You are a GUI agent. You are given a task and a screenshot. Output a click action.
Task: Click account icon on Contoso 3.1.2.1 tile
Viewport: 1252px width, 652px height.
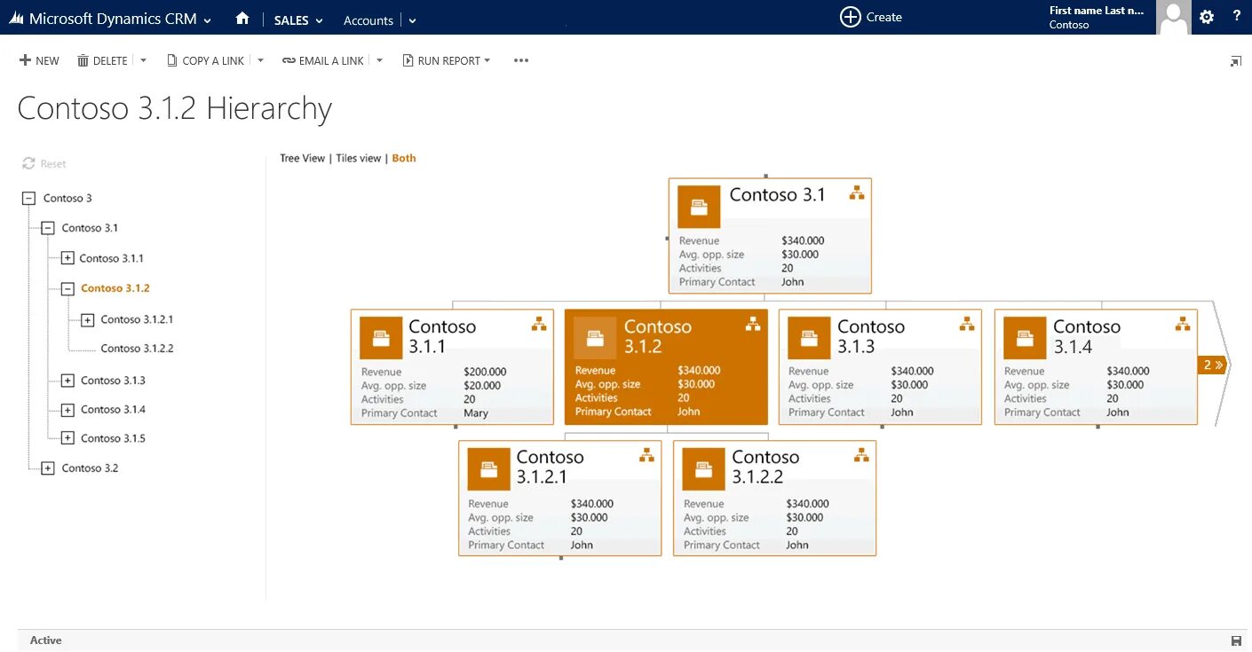point(488,469)
